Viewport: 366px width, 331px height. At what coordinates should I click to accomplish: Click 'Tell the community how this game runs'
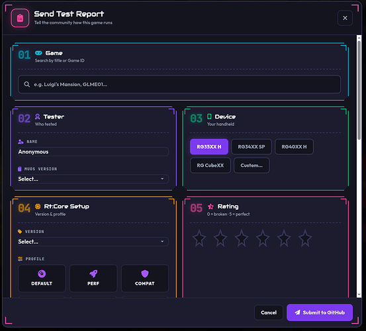tap(73, 23)
